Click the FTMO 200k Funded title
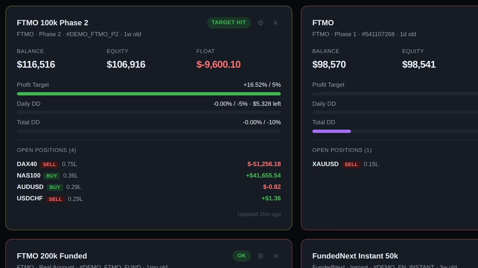The height and width of the screenshot is (268, 478). coord(52,256)
